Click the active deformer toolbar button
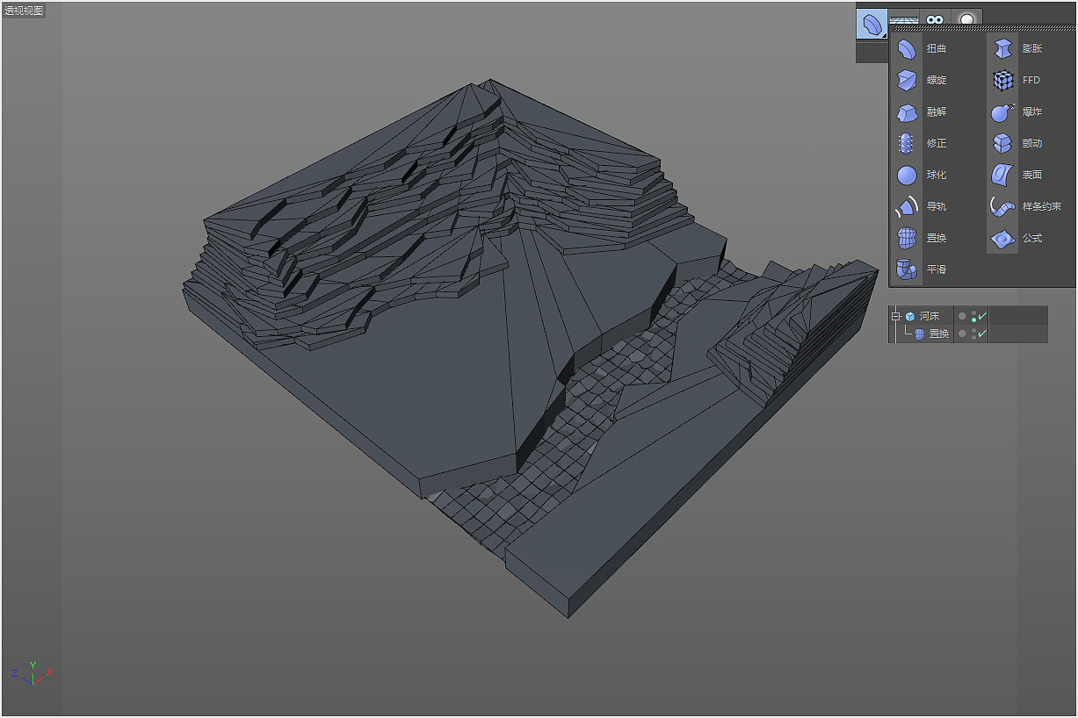1078x718 pixels. [872, 24]
